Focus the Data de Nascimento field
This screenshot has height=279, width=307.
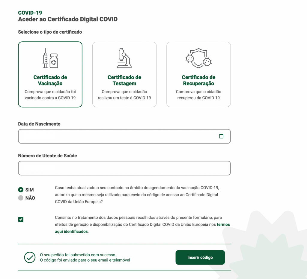117,136
